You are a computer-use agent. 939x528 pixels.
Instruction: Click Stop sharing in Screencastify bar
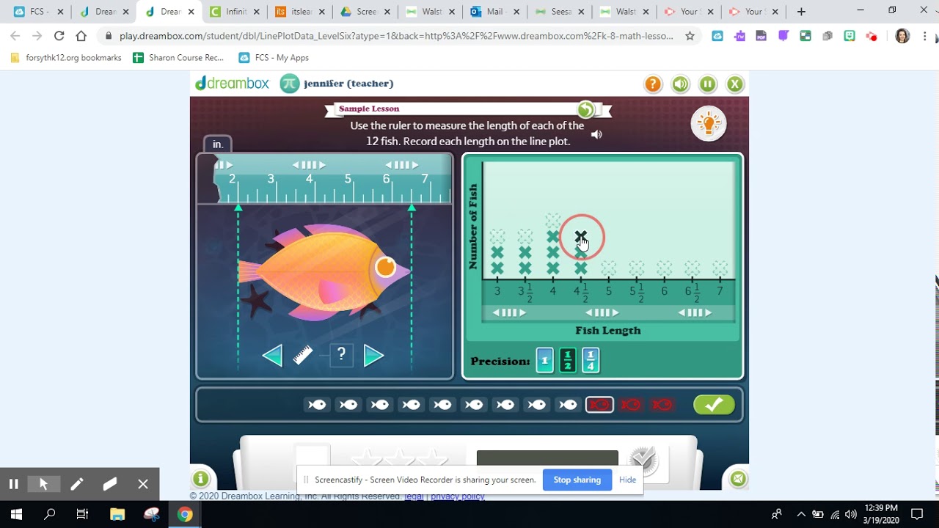coord(577,480)
